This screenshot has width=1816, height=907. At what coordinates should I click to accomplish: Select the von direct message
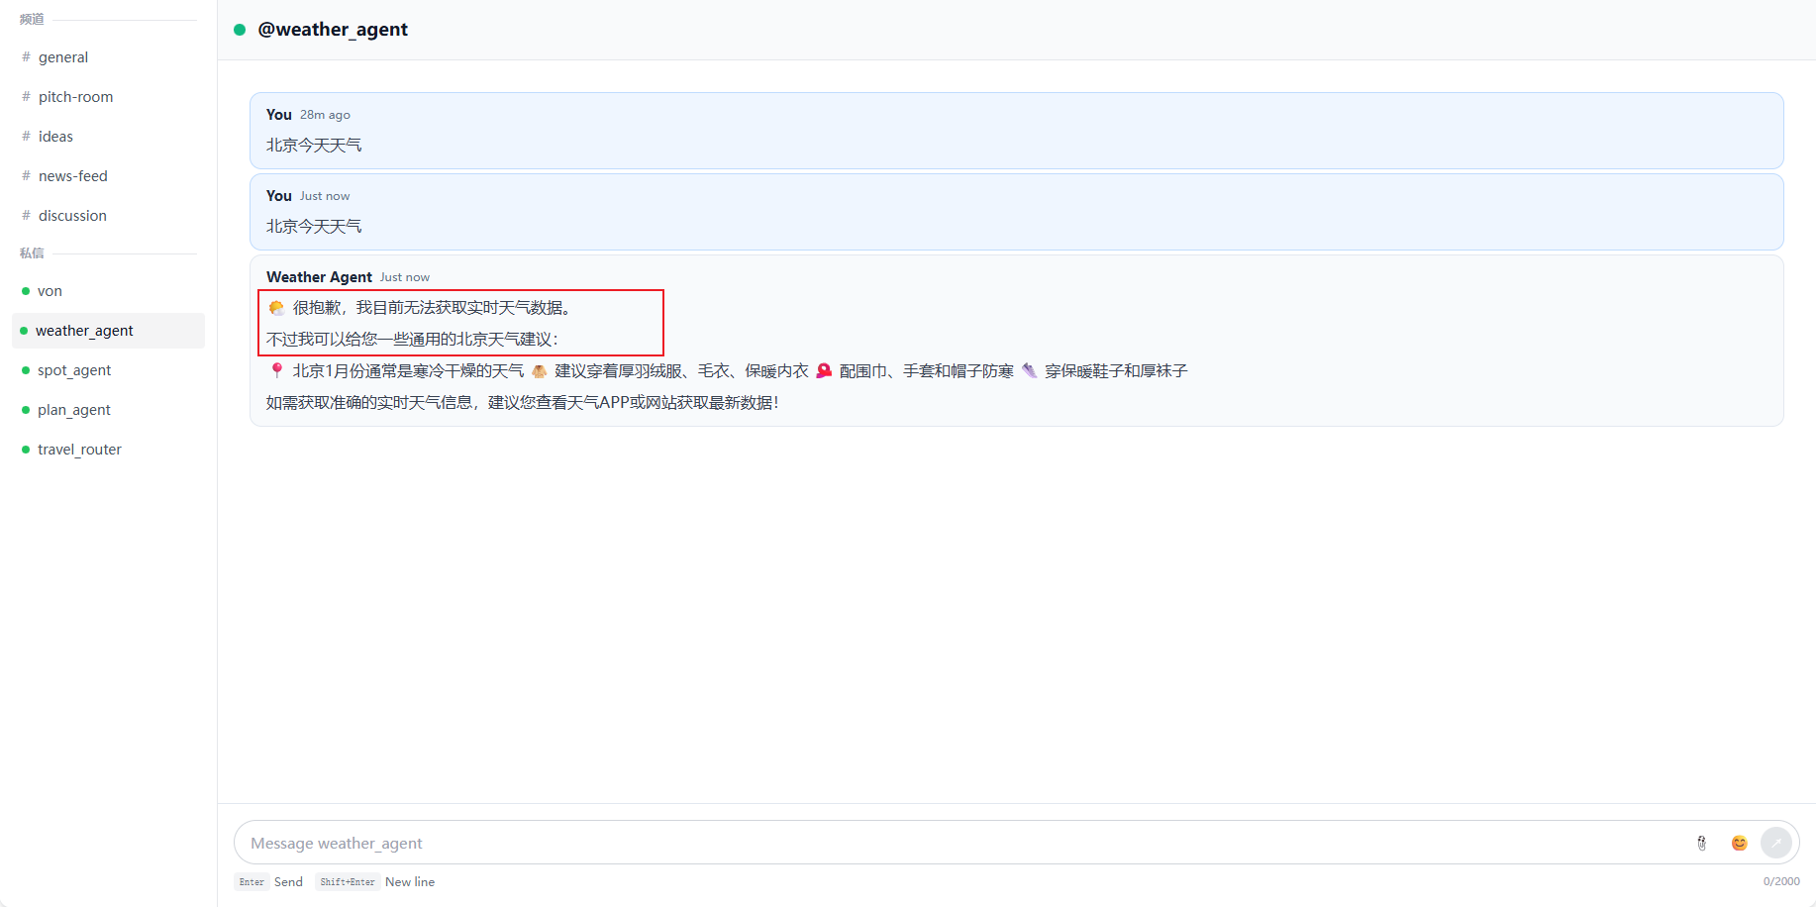(x=49, y=290)
